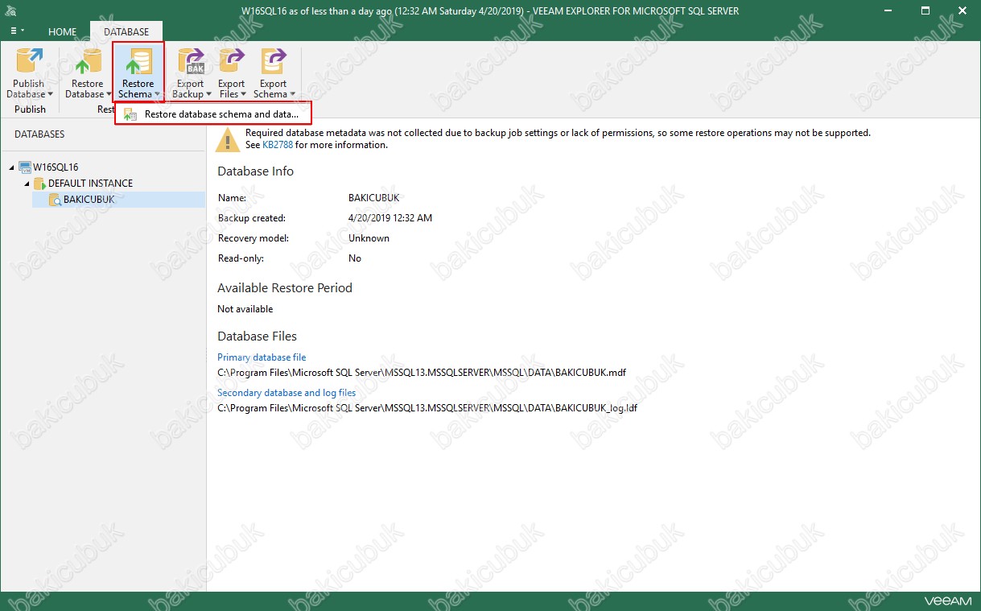The width and height of the screenshot is (981, 611).
Task: Click the Veeam app icon in title bar
Action: pos(12,11)
